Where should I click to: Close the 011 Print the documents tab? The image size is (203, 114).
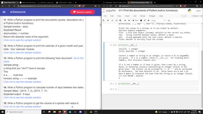[x=151, y=3]
